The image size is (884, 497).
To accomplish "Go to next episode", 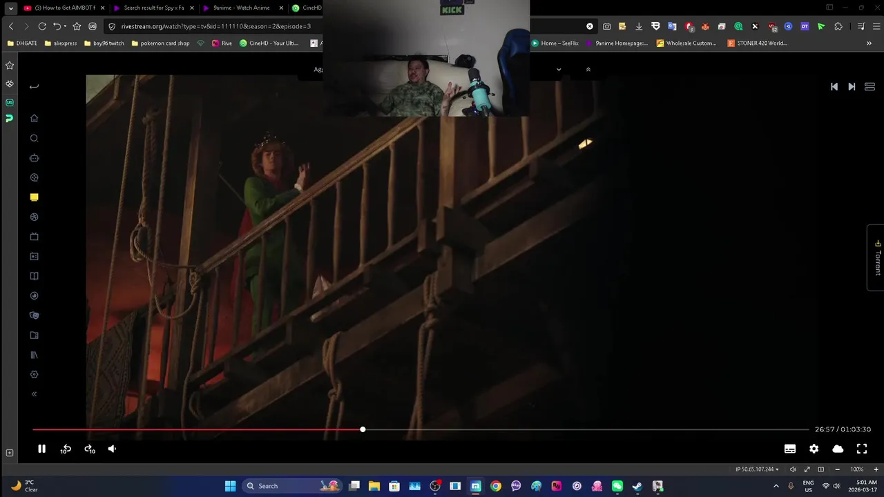I will tap(852, 86).
